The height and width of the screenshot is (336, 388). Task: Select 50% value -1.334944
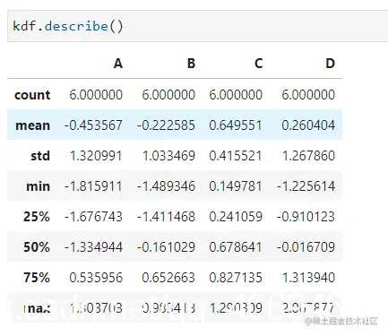(x=93, y=247)
